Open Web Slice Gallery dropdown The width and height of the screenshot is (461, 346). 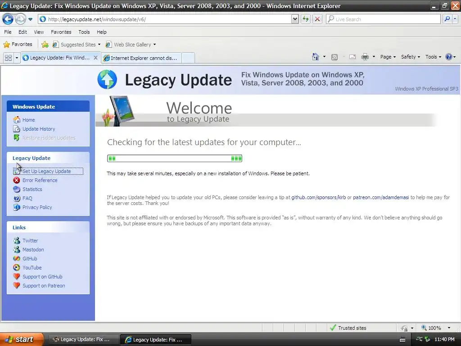tap(131, 45)
